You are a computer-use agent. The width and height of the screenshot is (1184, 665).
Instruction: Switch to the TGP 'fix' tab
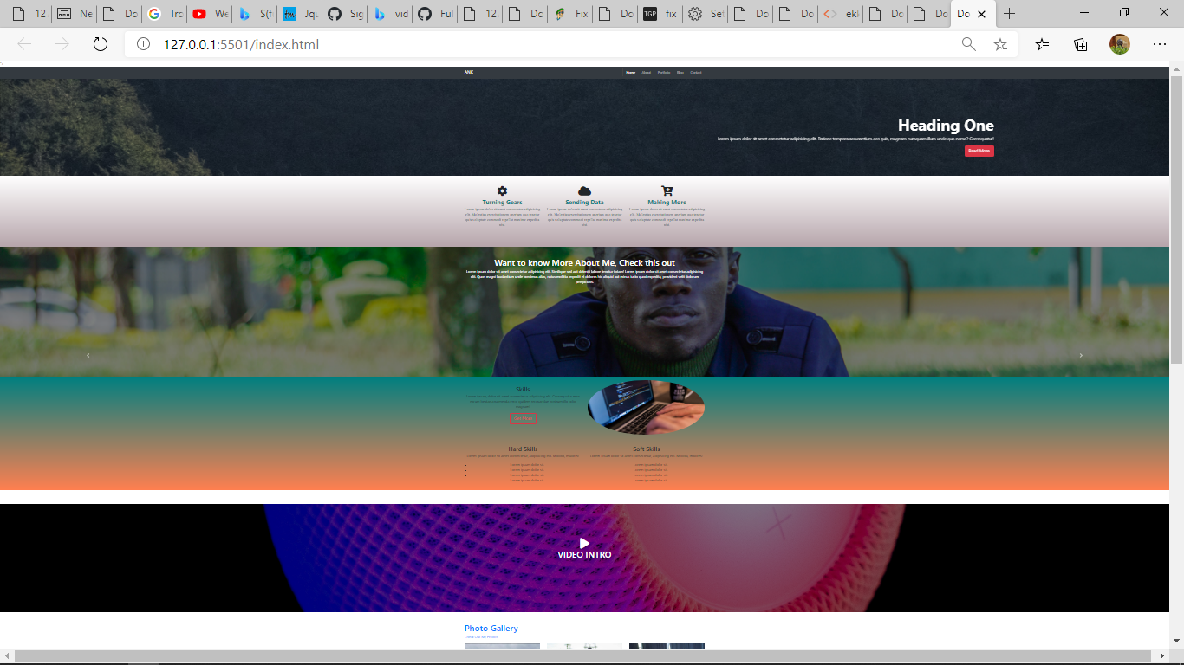pyautogui.click(x=660, y=14)
